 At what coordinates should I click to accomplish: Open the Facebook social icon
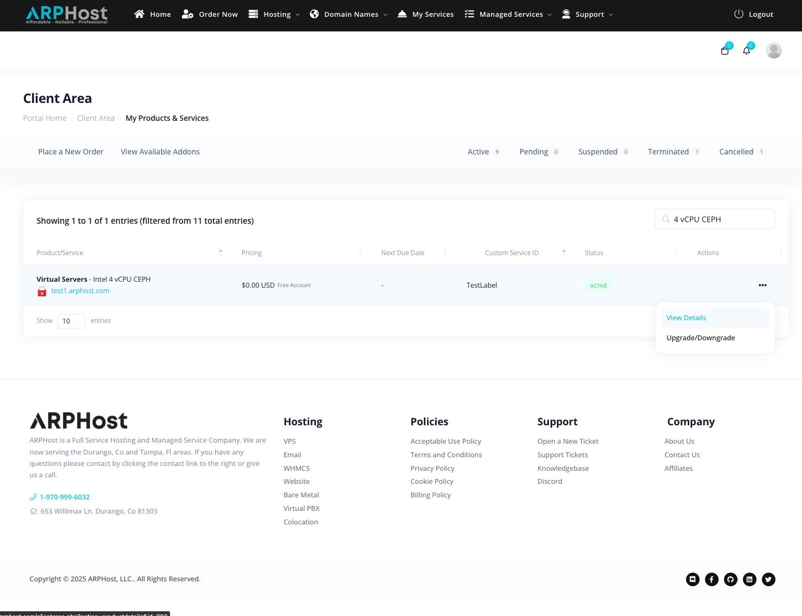point(712,579)
